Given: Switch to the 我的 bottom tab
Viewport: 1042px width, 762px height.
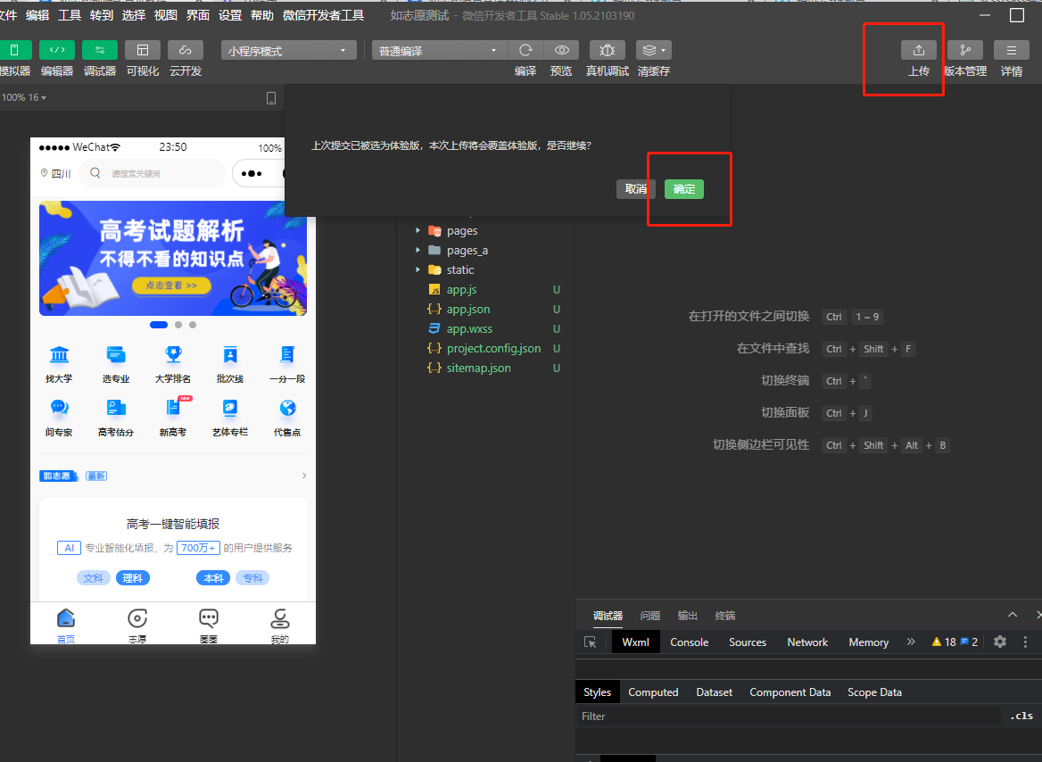Looking at the screenshot, I should [280, 625].
